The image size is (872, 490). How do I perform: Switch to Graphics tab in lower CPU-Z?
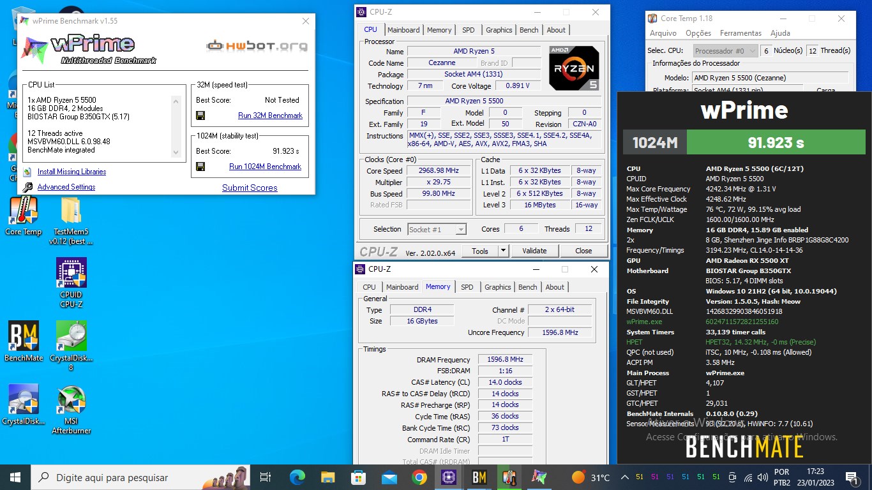click(x=497, y=287)
